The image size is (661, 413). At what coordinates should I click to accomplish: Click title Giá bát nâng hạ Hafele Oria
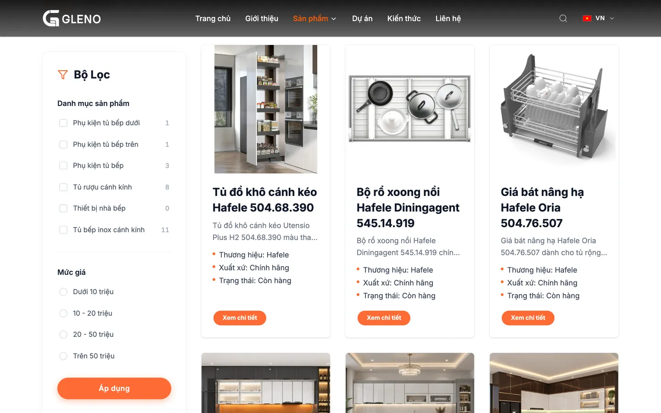[x=542, y=207]
